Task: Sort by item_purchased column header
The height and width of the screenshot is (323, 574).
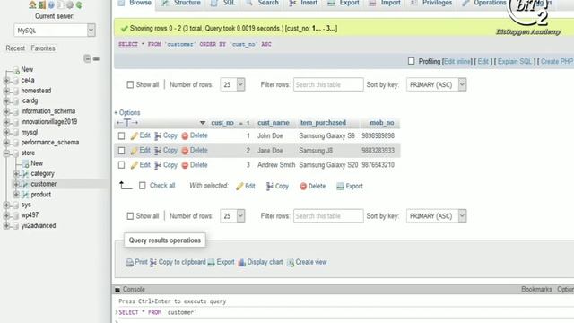Action: pyautogui.click(x=323, y=123)
